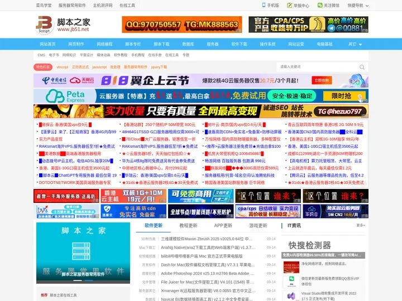Click the 实力收量 gold-coin banner
The width and height of the screenshot is (402, 301).
coord(201,111)
